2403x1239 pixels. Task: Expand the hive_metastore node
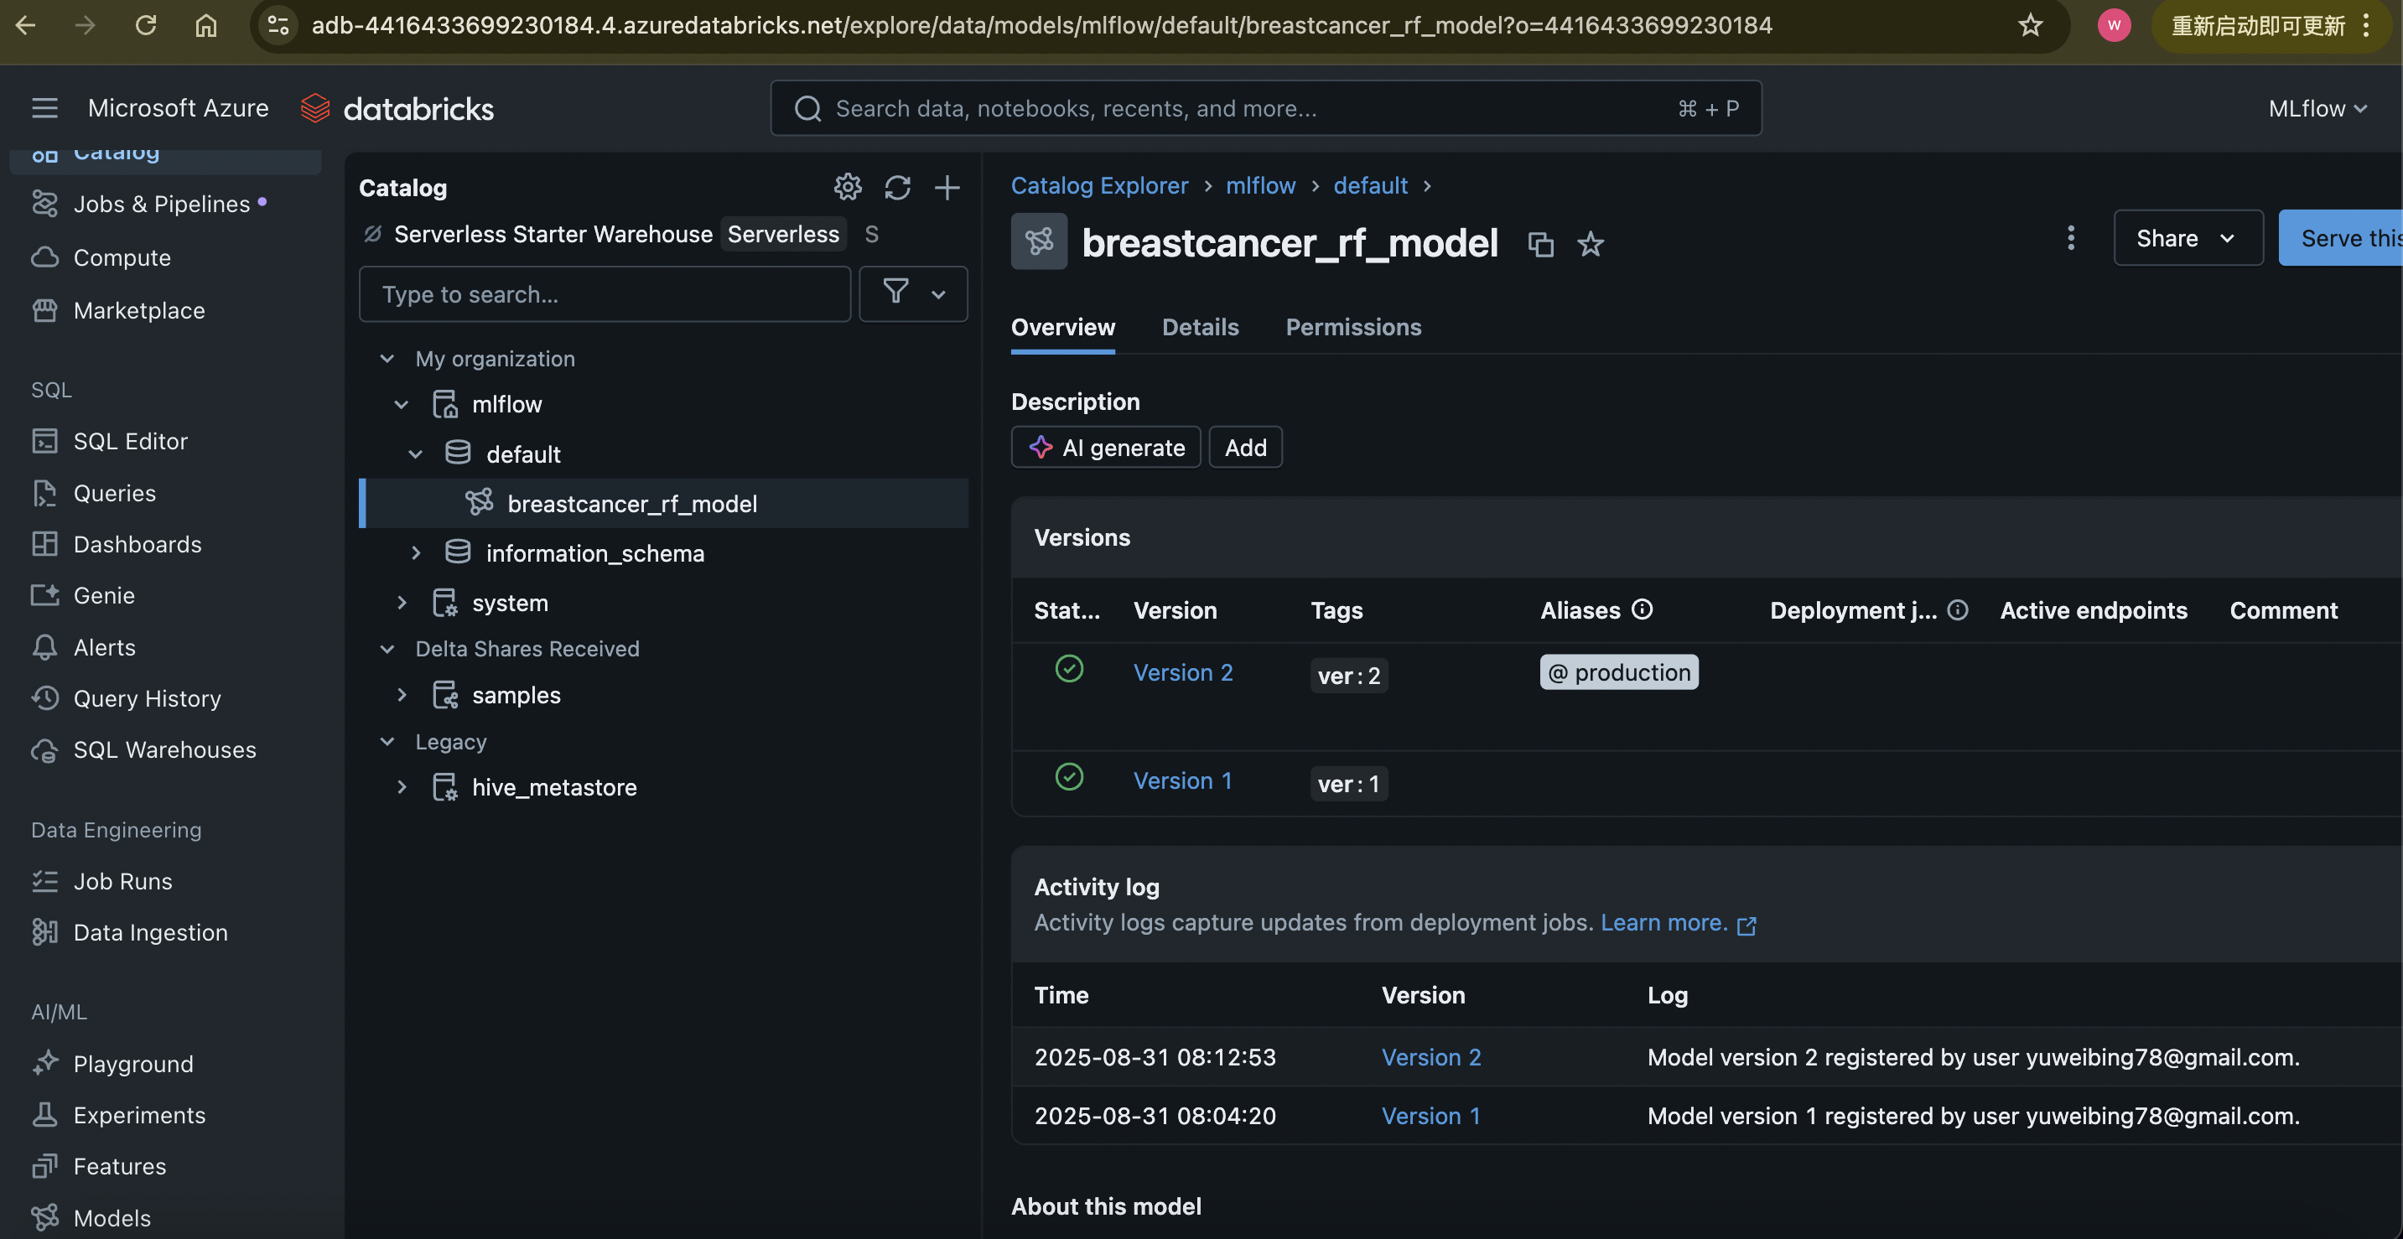tap(401, 787)
